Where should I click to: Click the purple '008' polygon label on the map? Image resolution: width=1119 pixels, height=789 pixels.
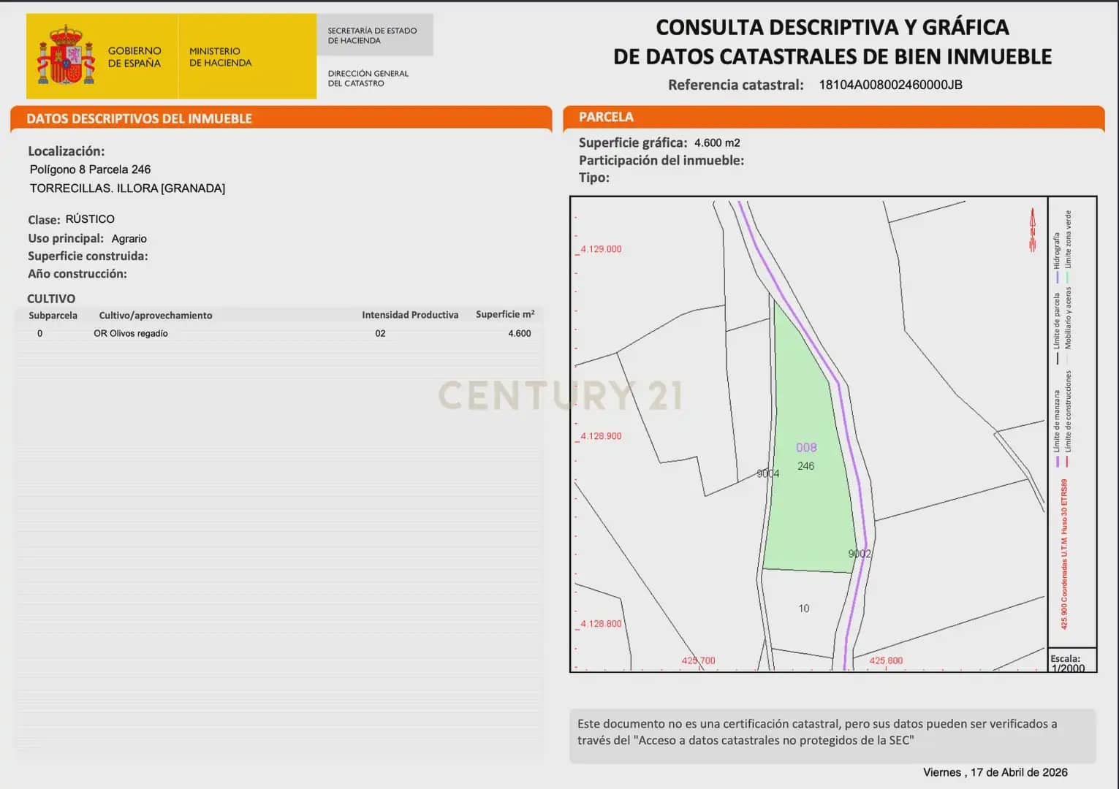point(806,448)
